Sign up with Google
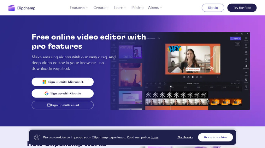The image size is (265, 148). 62,93
